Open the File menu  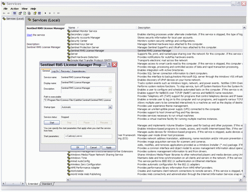point(5,9)
